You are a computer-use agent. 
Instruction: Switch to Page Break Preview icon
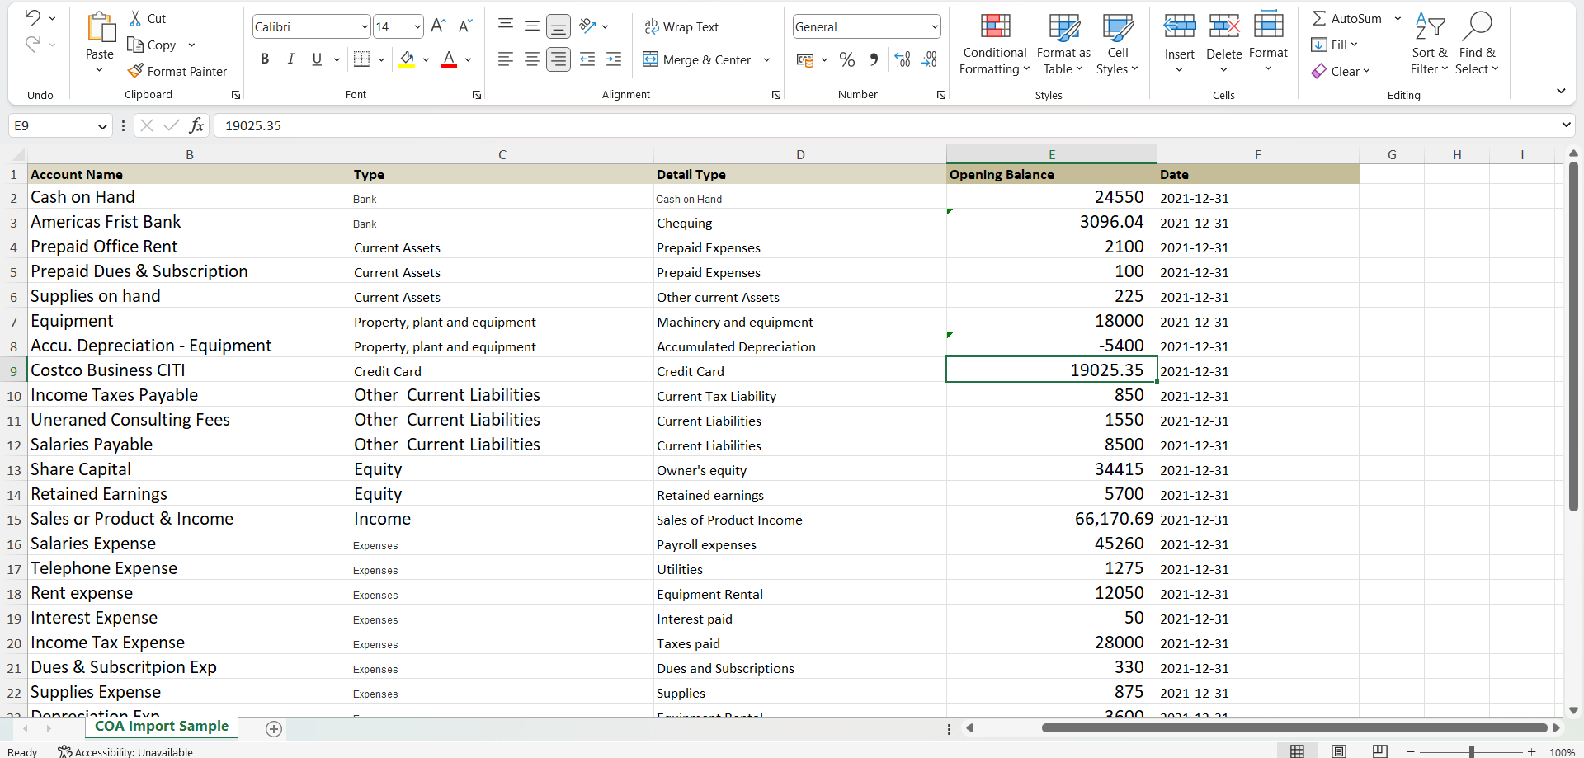pos(1380,751)
